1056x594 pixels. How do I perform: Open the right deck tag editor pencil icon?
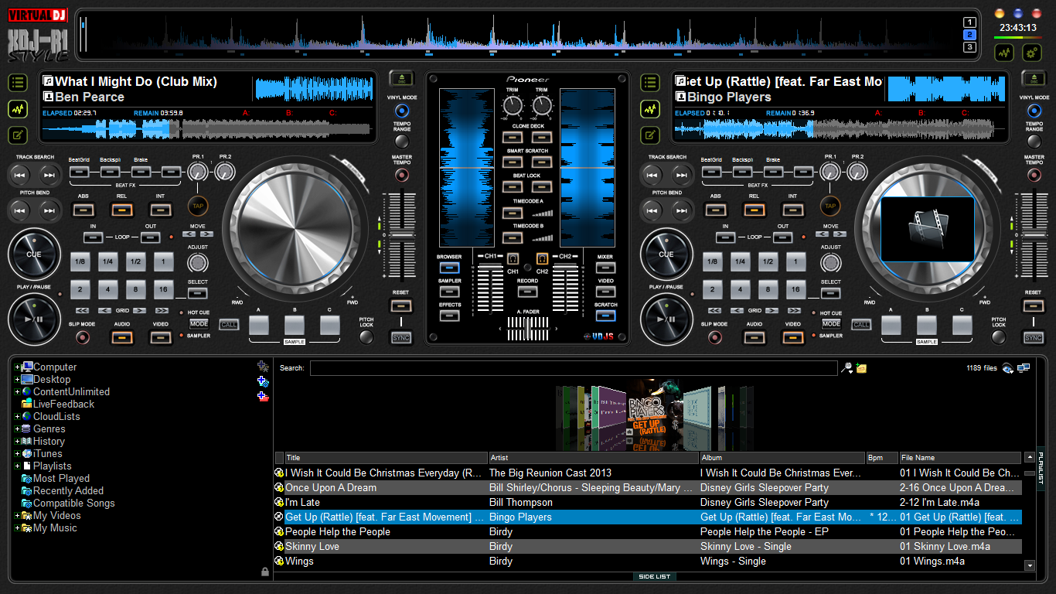point(650,135)
